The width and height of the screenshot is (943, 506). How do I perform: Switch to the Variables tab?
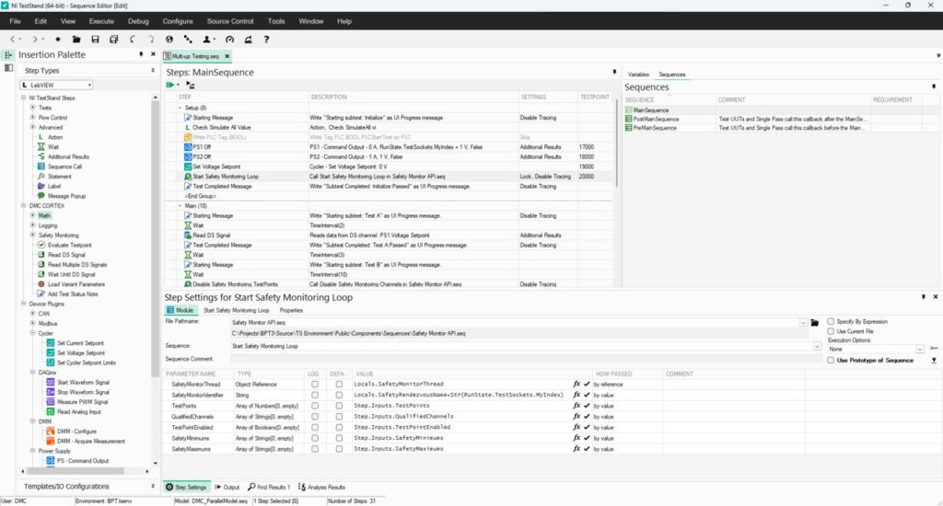[x=637, y=74]
